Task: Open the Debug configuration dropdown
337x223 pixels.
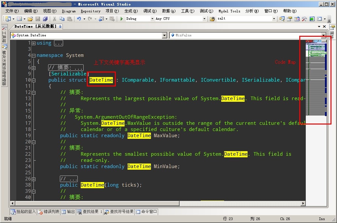Action: point(152,19)
